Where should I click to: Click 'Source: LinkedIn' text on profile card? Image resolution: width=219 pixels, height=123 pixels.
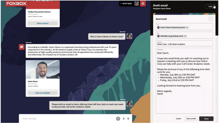[x=33, y=86]
